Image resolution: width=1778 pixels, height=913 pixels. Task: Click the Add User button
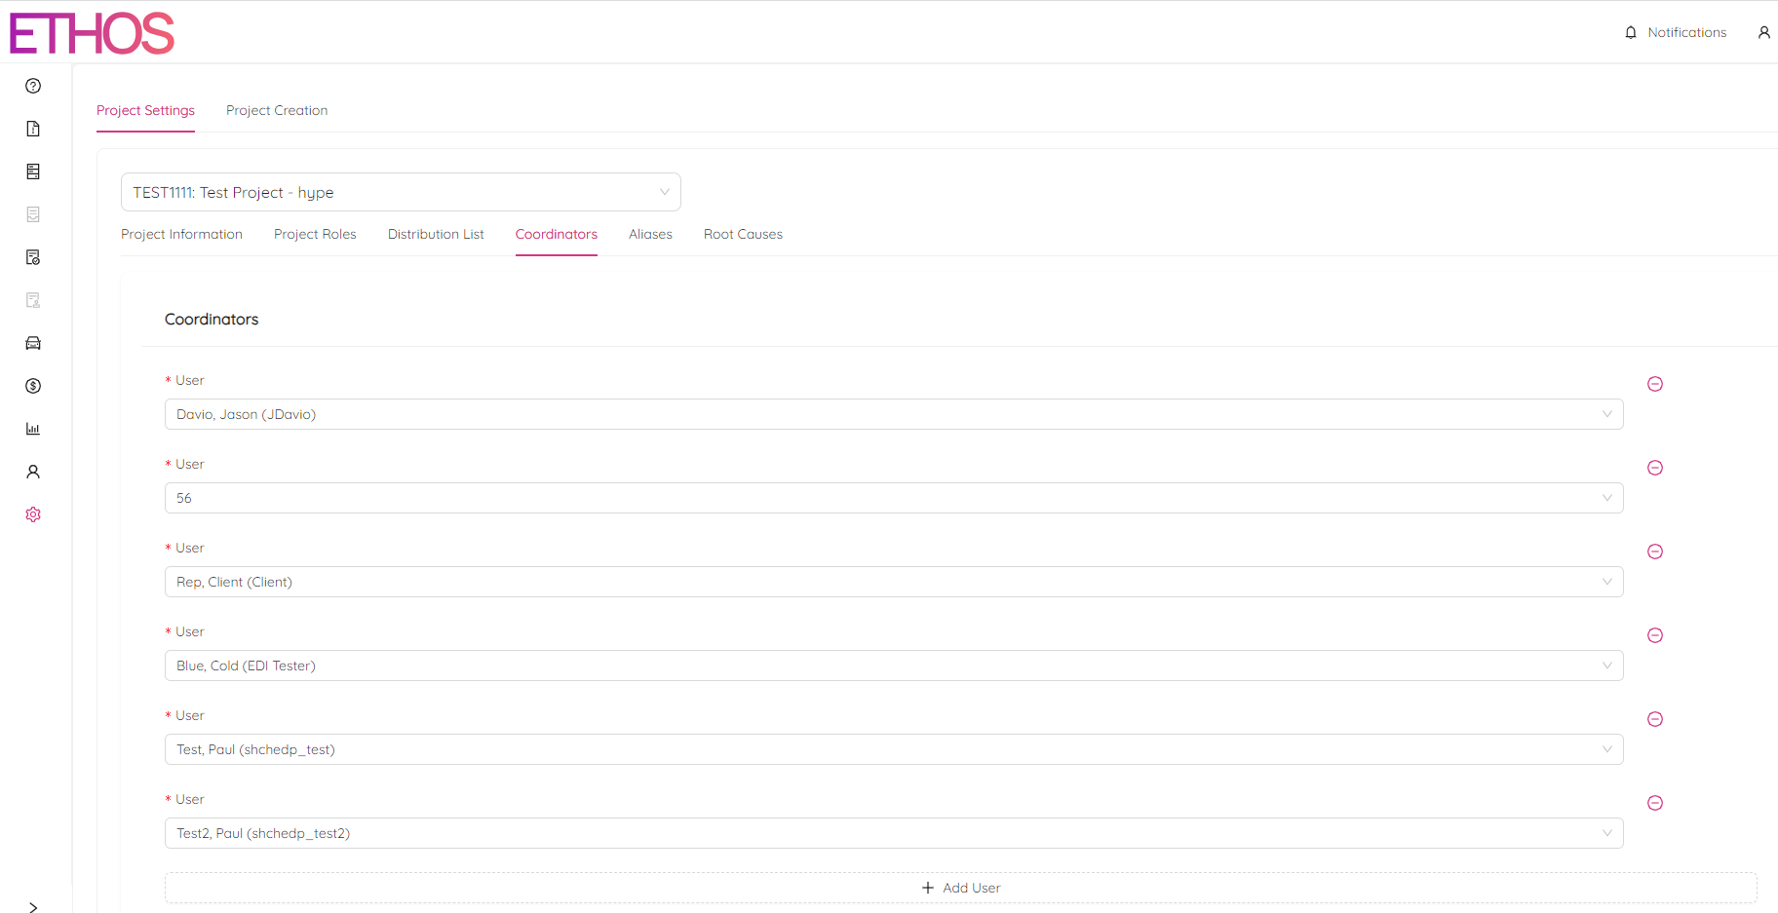click(960, 888)
